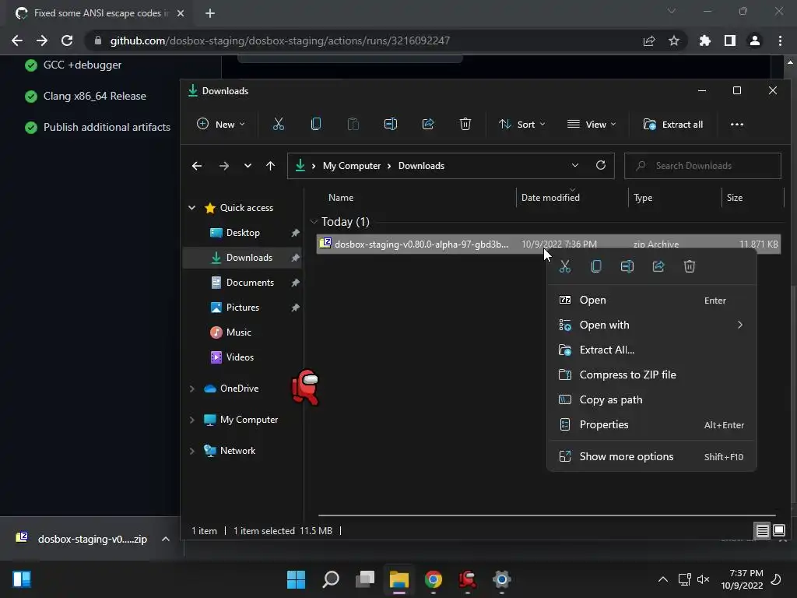Click Cut icon in the context menu
The image size is (797, 598).
click(x=565, y=266)
